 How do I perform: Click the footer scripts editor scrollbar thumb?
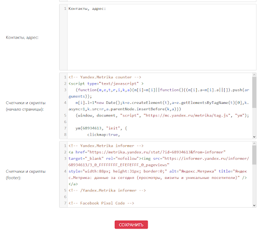pyautogui.click(x=254, y=155)
